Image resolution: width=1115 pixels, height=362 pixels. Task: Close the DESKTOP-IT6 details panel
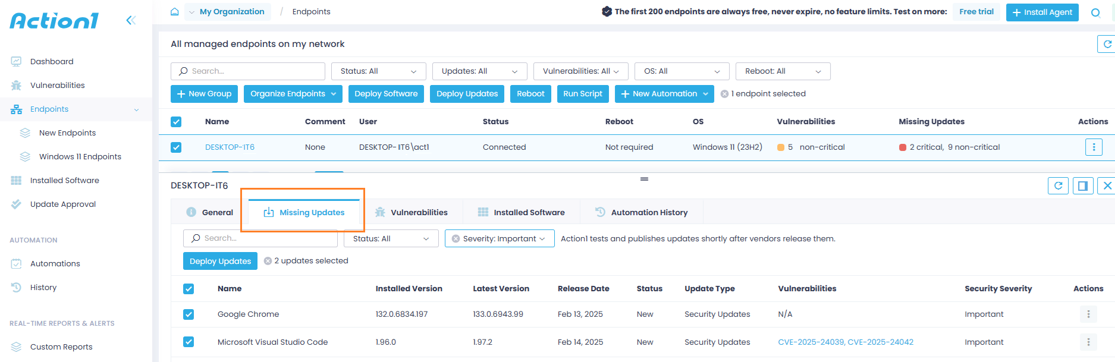tap(1107, 186)
